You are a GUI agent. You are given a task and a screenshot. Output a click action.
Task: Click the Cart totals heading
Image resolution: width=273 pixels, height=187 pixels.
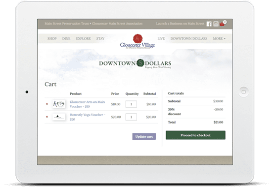[176, 93]
